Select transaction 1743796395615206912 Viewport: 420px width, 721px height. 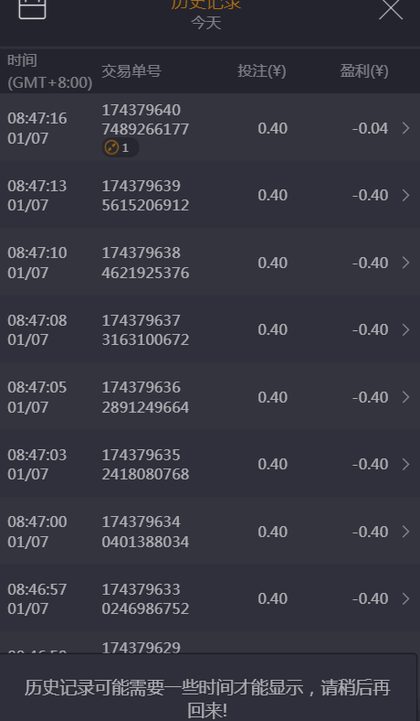click(145, 196)
